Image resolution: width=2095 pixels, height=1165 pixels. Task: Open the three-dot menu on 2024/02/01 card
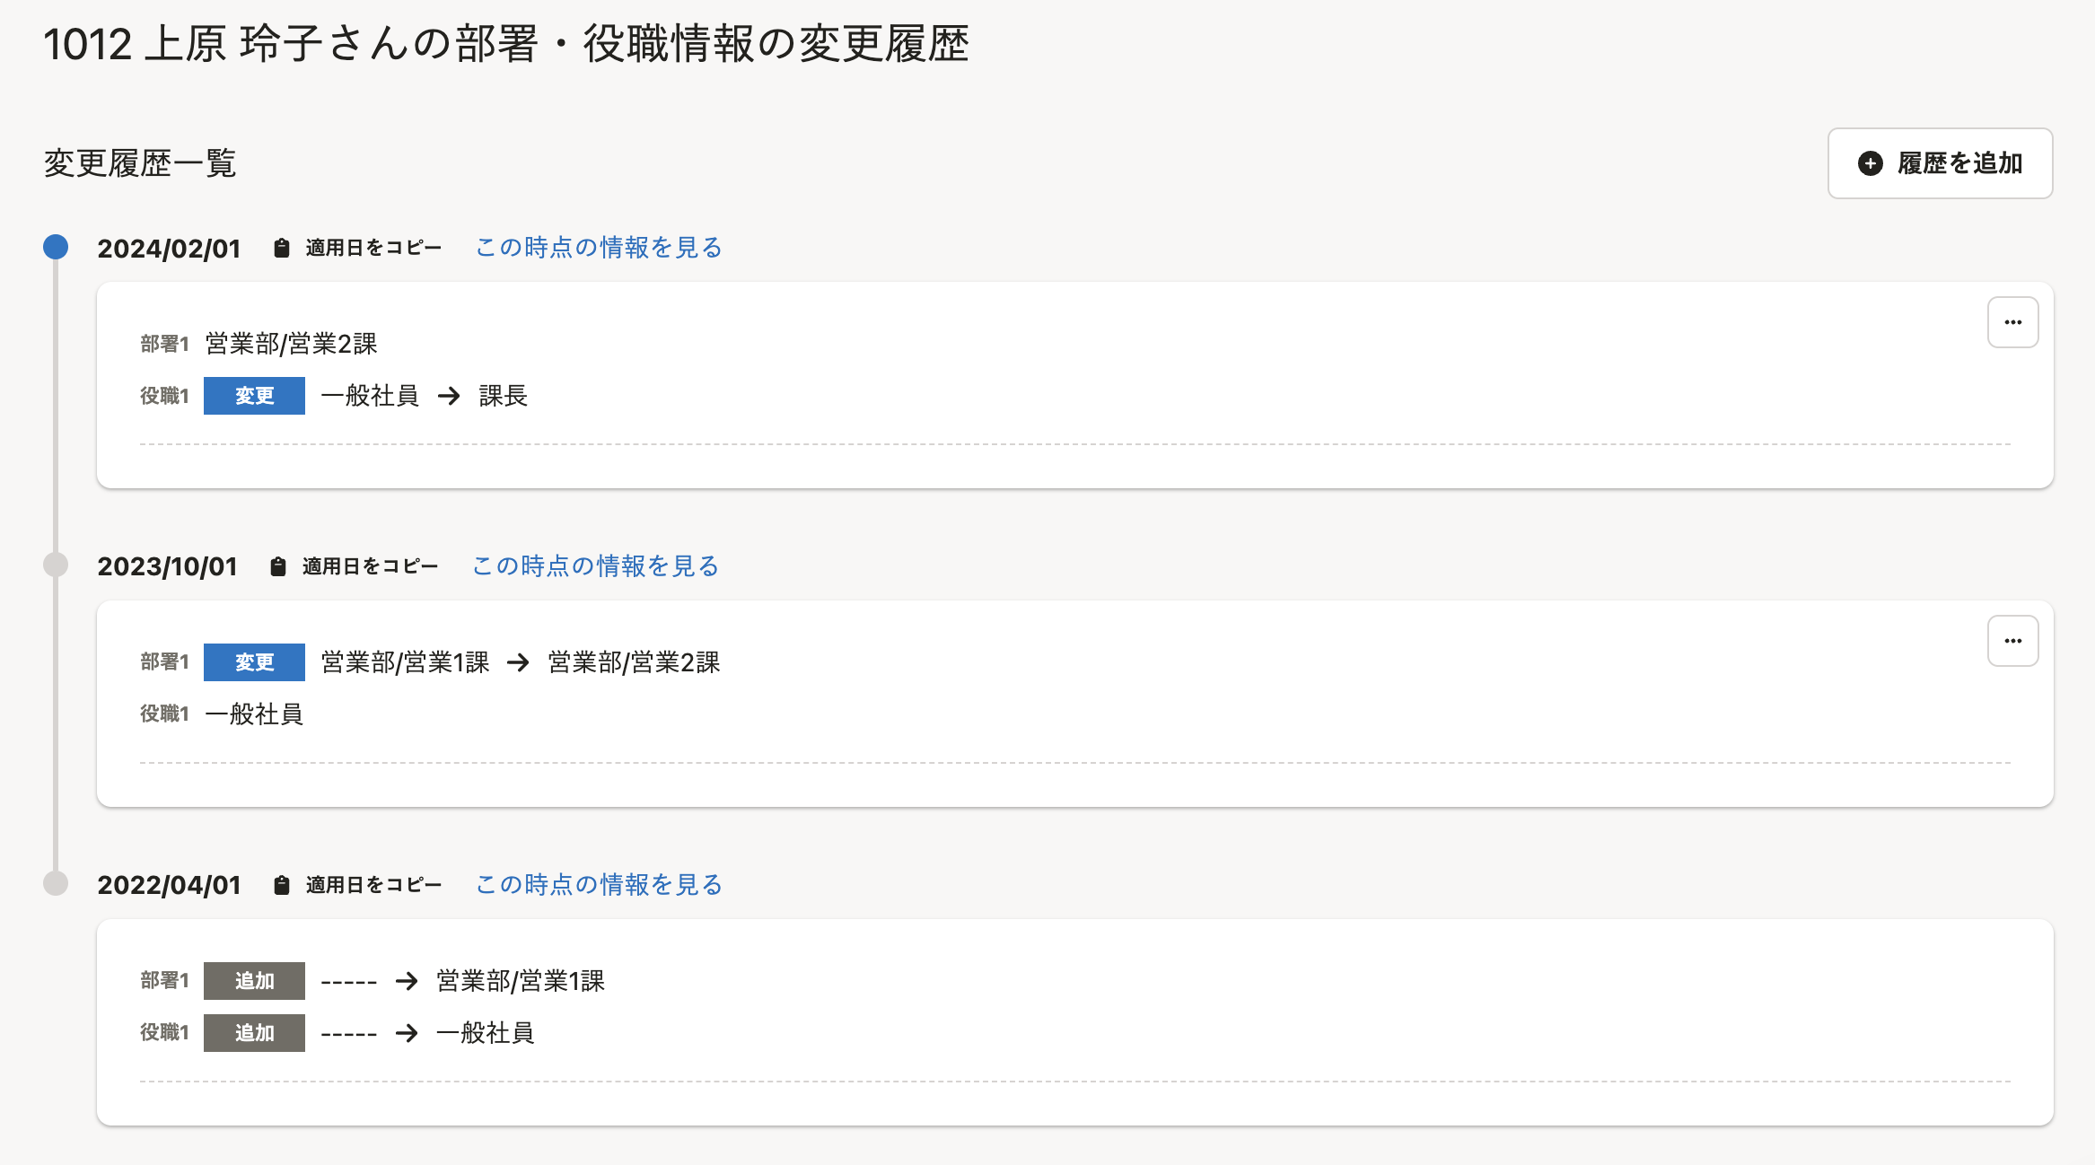pos(2012,322)
